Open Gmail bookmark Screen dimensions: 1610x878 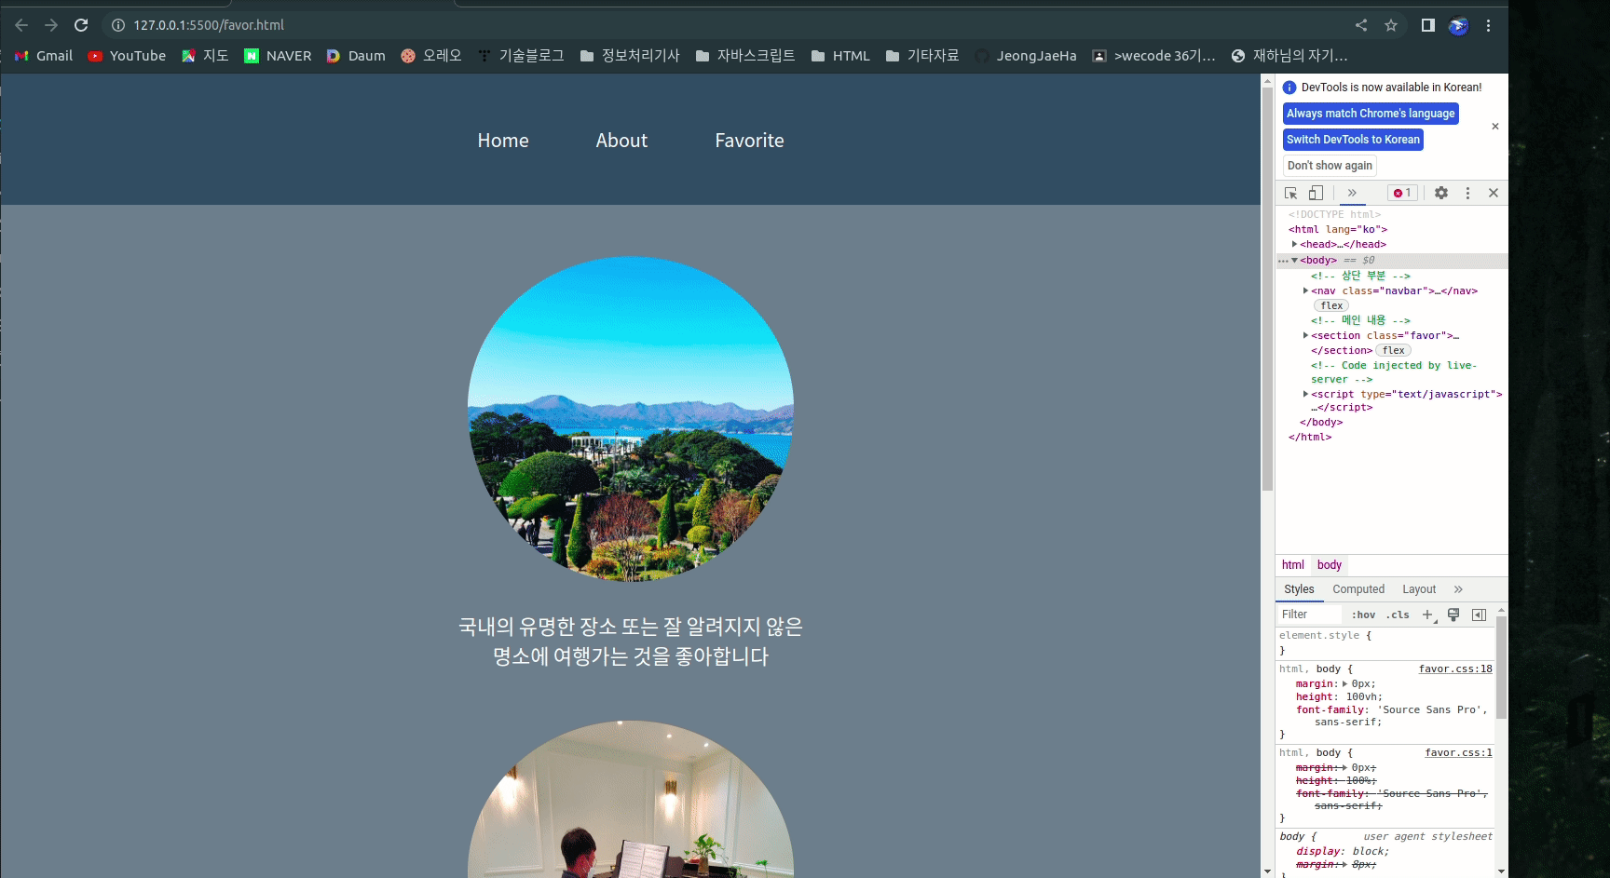(x=44, y=56)
